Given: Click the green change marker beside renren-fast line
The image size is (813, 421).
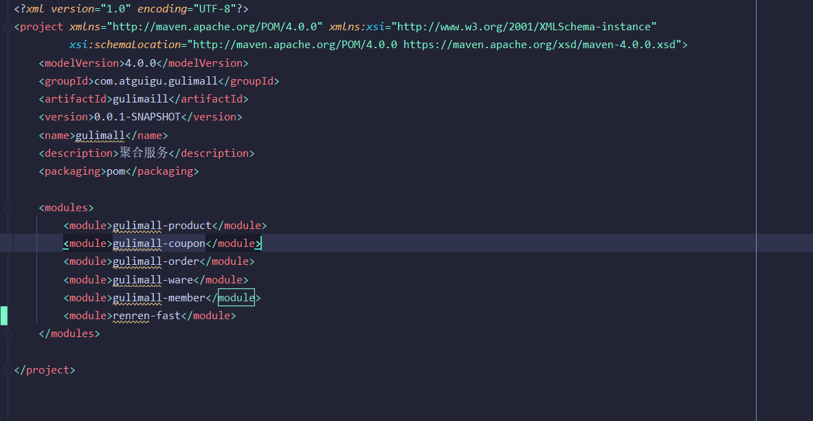Looking at the screenshot, I should pos(3,316).
